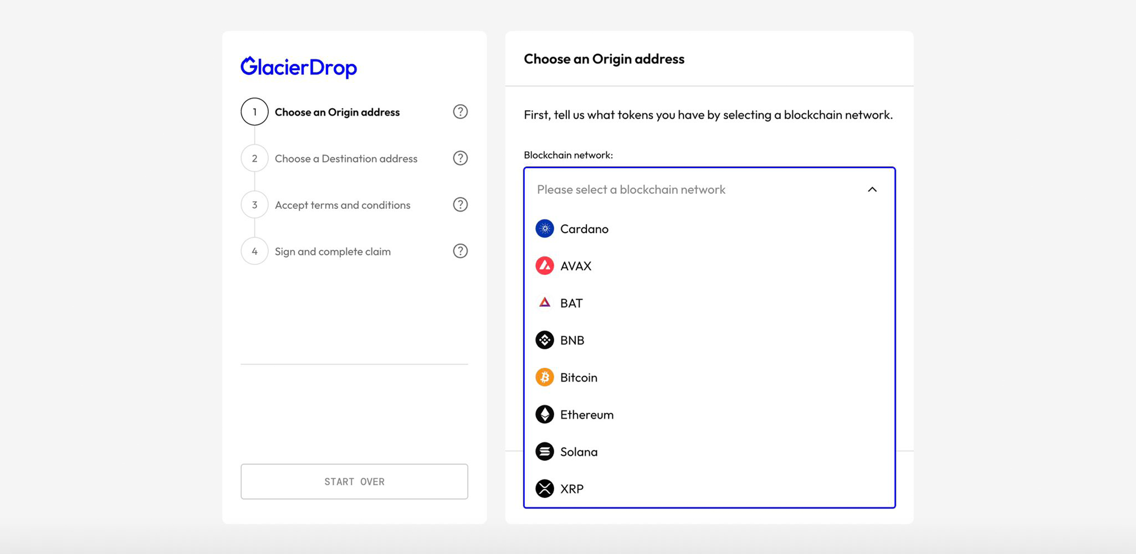Screen dimensions: 1136x554
Task: Click the BAT triangle logo icon
Action: click(544, 302)
